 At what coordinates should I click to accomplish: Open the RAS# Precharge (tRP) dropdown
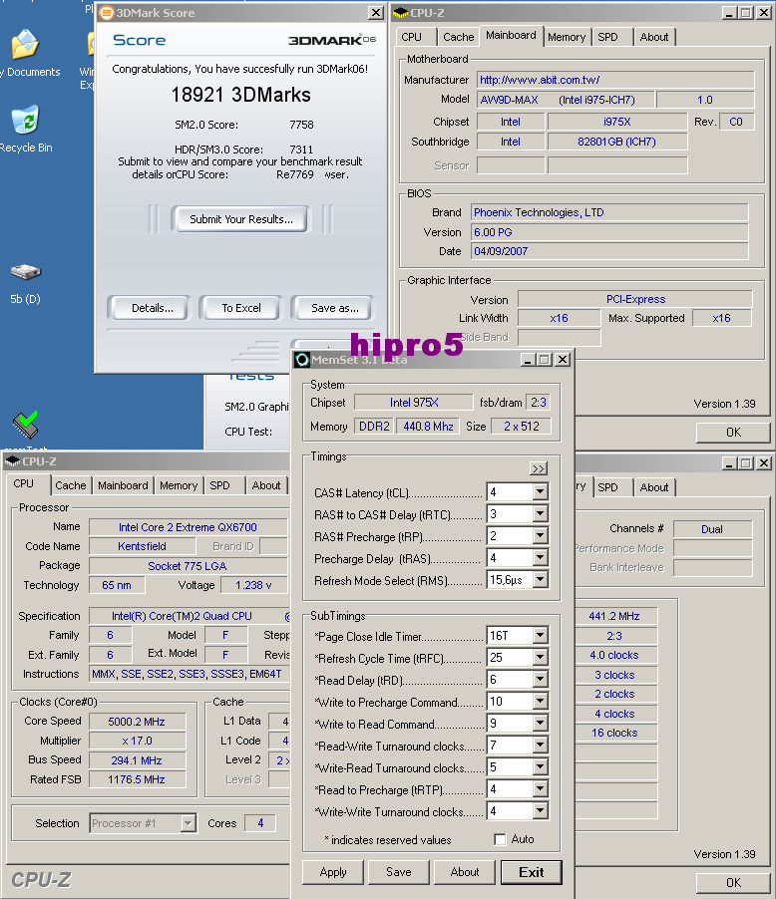tap(540, 535)
